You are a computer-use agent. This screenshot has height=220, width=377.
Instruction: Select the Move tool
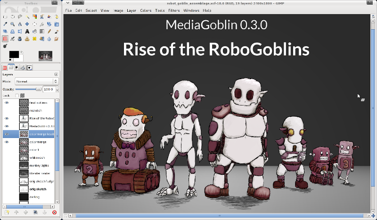27,24
